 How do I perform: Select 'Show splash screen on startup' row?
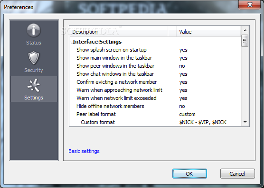[155, 50]
